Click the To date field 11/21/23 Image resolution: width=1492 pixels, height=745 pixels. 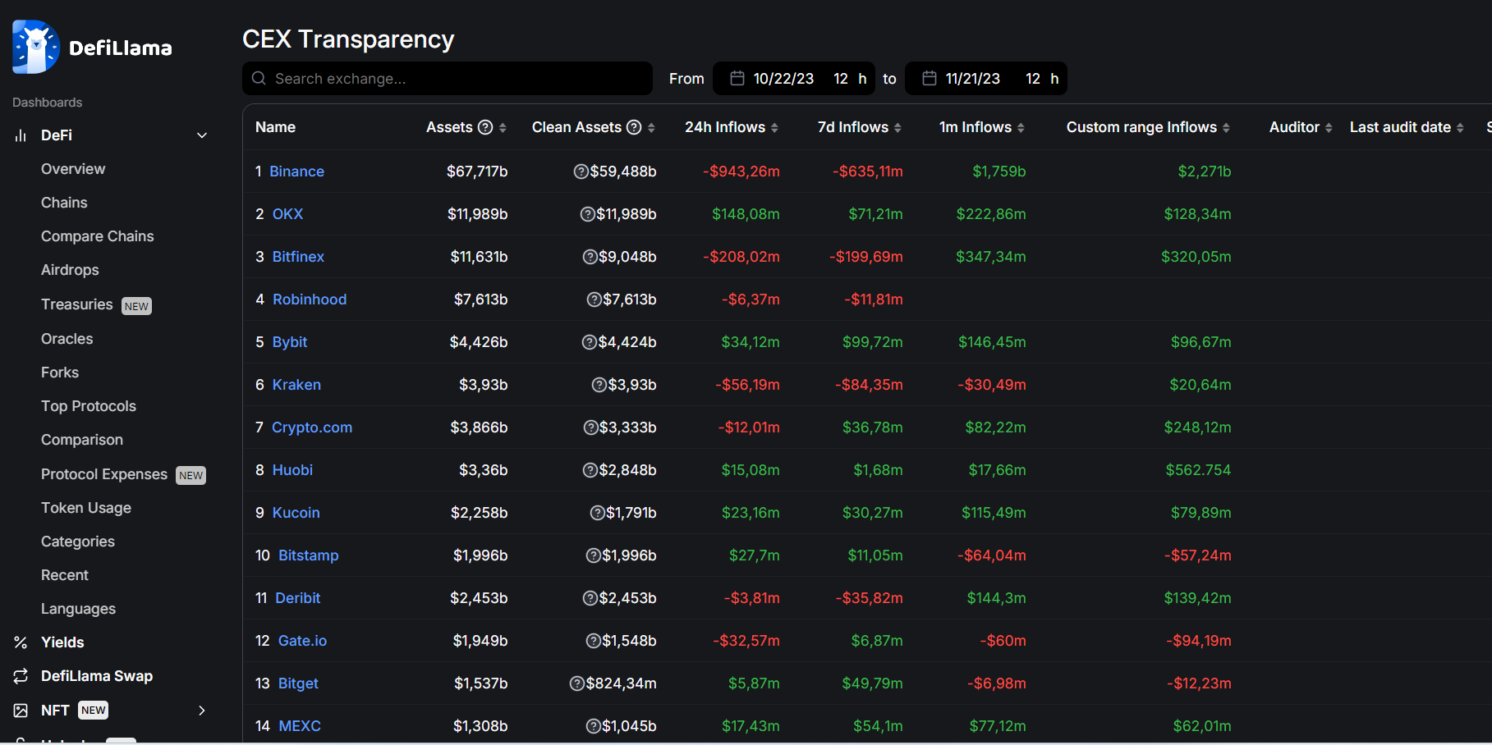[973, 79]
